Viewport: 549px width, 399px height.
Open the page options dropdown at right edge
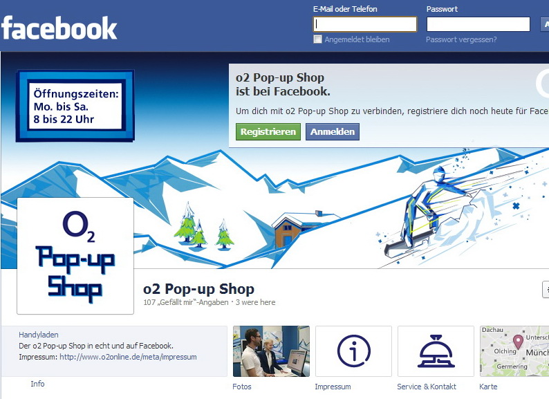click(546, 289)
